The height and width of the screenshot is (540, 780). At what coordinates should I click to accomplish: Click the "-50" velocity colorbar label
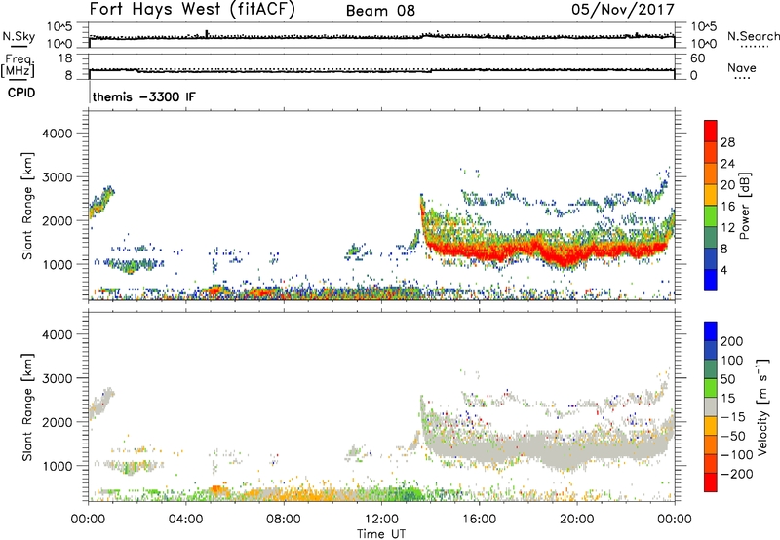[733, 436]
